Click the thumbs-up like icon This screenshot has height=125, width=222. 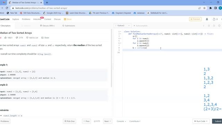(6, 38)
